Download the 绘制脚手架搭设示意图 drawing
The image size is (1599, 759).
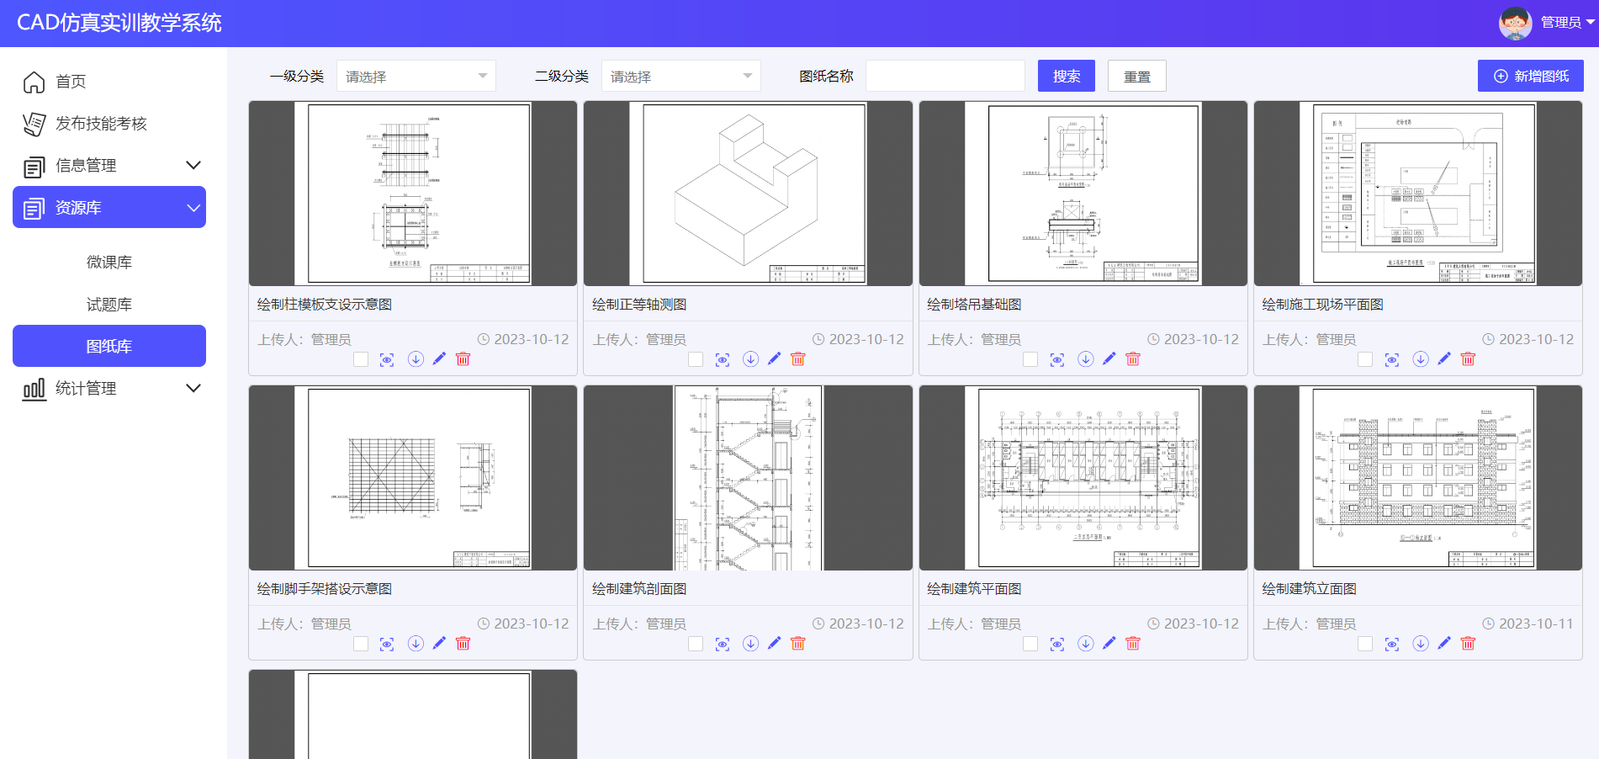(x=416, y=644)
